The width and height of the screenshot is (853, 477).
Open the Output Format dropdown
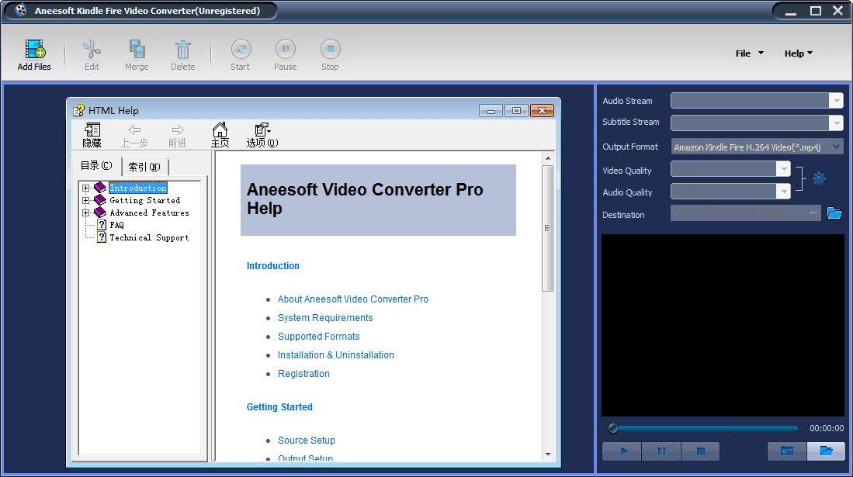pos(757,147)
